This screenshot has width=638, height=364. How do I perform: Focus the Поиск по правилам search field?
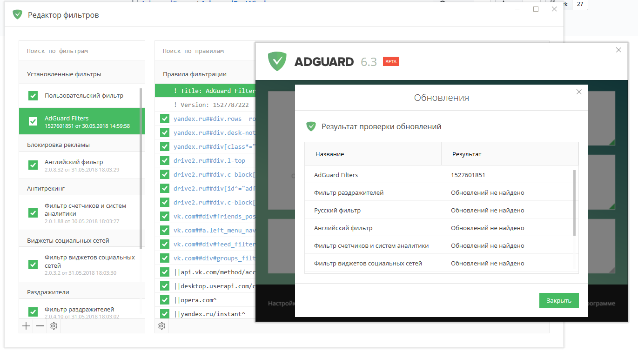(205, 51)
